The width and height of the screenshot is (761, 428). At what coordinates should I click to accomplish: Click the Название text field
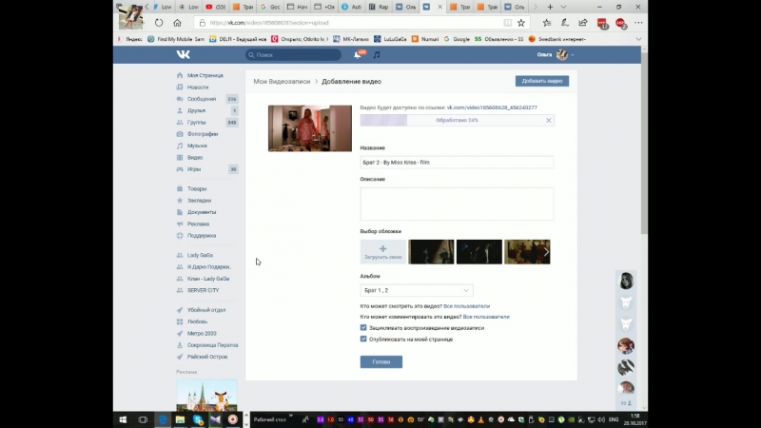tap(457, 163)
